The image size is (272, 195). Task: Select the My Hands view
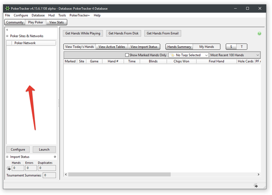(x=207, y=47)
